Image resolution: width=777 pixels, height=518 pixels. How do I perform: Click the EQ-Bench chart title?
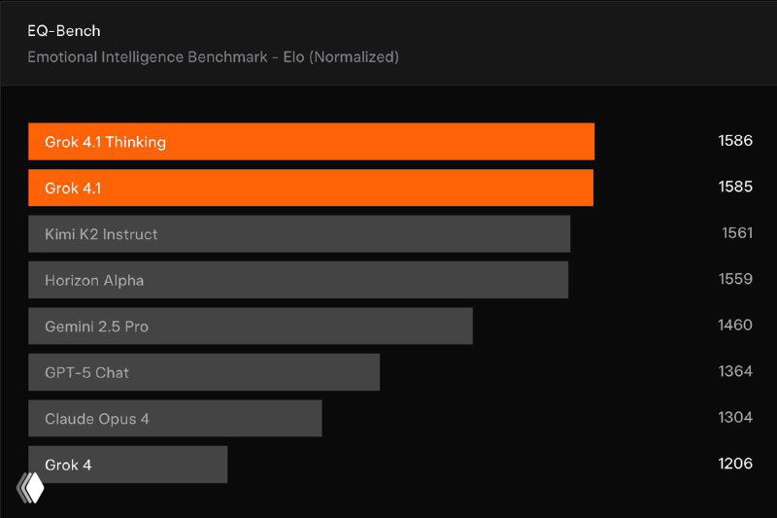(64, 31)
